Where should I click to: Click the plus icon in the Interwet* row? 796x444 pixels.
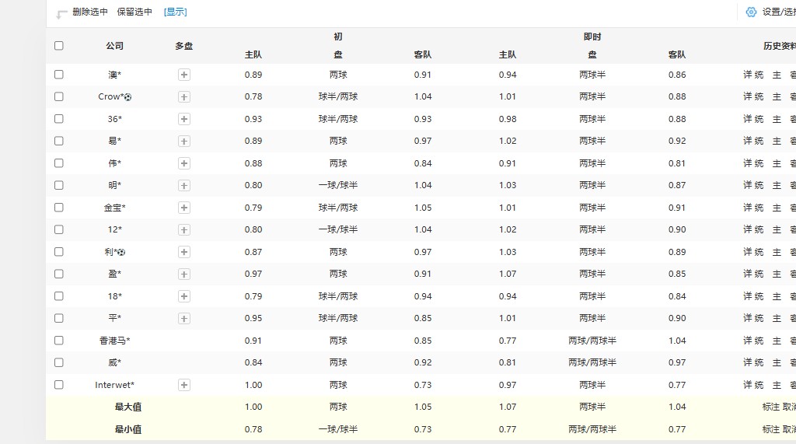[x=184, y=385]
